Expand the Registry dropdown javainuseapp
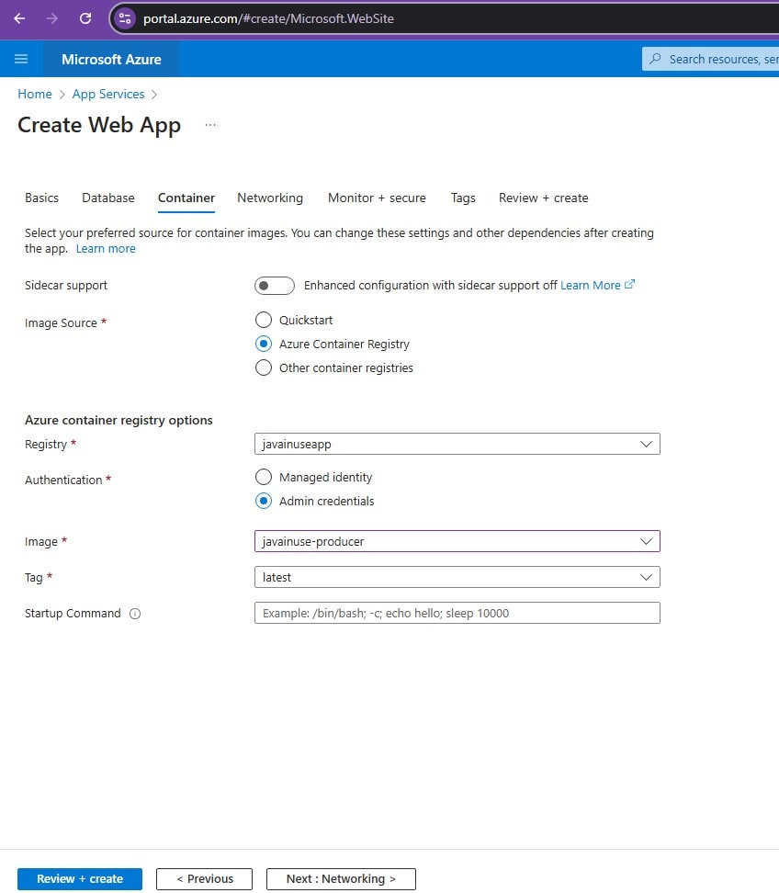This screenshot has width=779, height=893. [457, 445]
